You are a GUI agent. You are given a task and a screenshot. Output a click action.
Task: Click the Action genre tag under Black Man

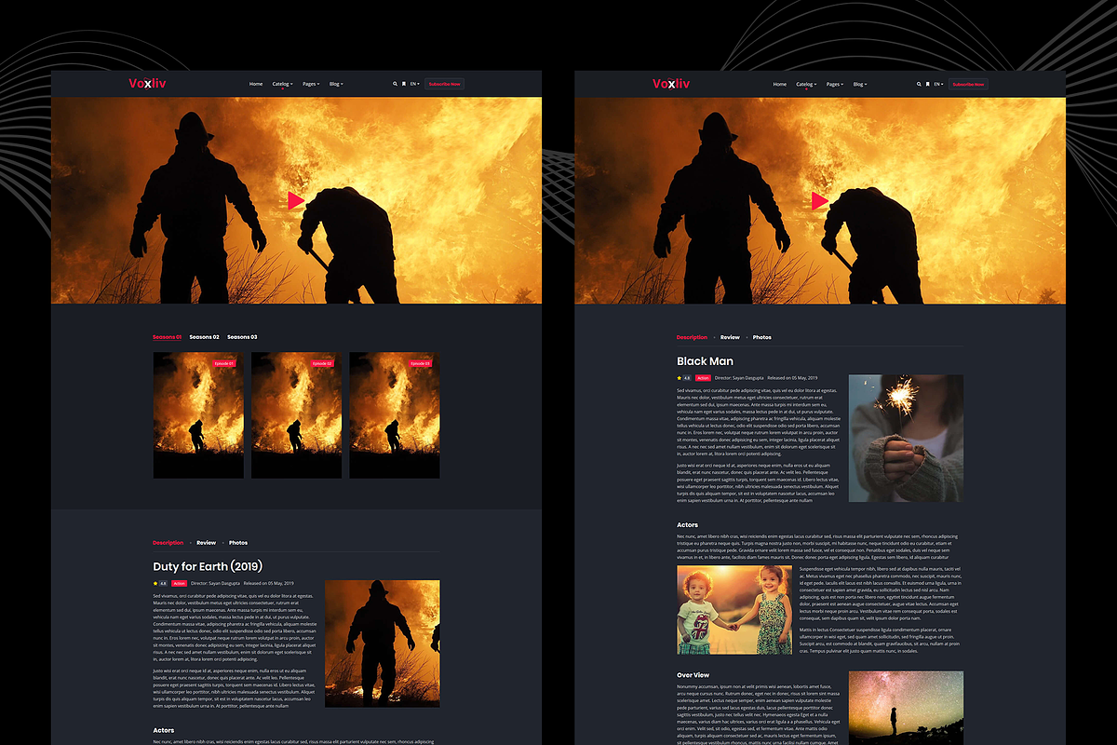(x=703, y=378)
